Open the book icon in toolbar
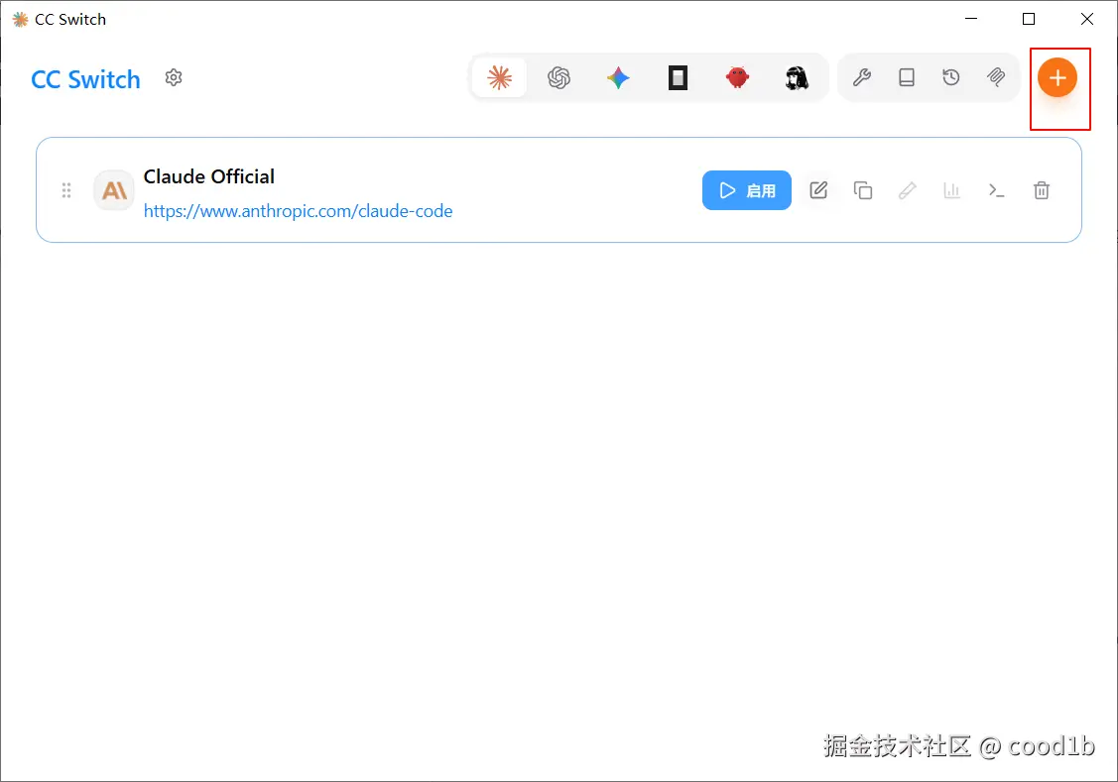1118x782 pixels. [x=907, y=77]
